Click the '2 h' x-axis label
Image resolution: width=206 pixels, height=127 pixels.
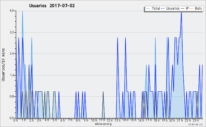click(31, 120)
